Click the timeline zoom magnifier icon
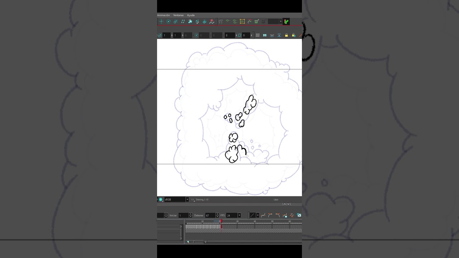The height and width of the screenshot is (258, 459). (188, 242)
